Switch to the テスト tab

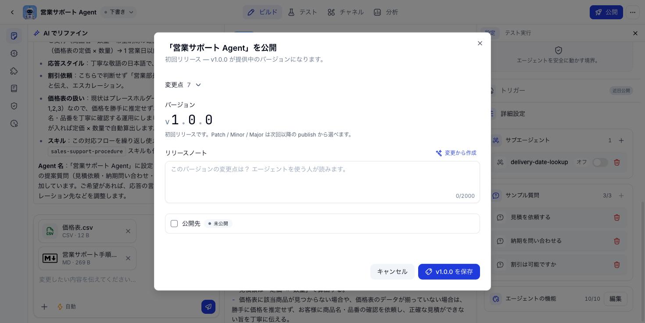click(x=303, y=12)
